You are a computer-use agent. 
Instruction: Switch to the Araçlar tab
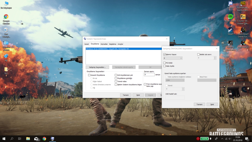click(120, 44)
